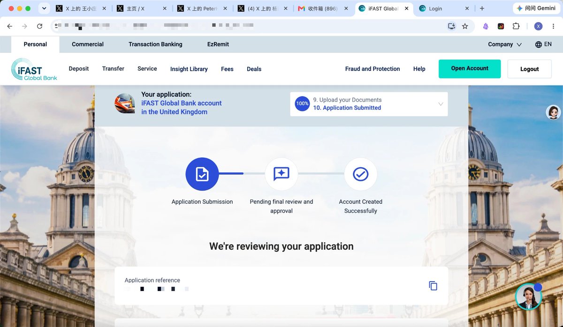Select the Pending final review step icon

coord(281,174)
